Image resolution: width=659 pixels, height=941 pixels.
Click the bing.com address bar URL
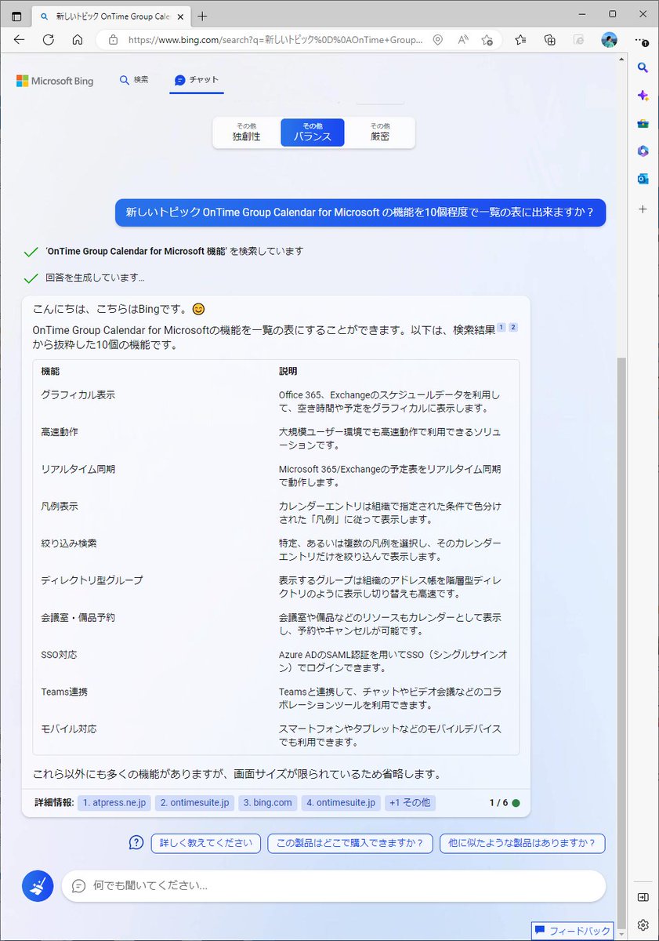(x=275, y=40)
